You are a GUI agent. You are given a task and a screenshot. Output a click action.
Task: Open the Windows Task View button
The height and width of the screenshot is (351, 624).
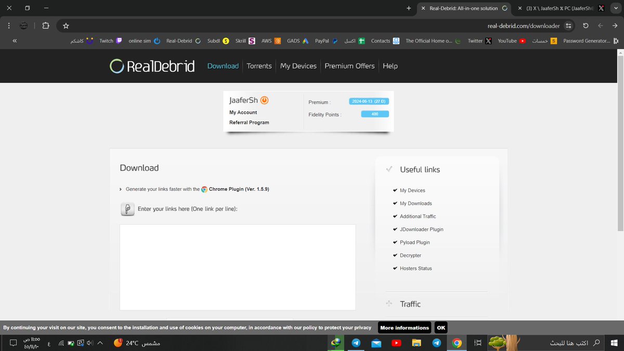click(478, 343)
